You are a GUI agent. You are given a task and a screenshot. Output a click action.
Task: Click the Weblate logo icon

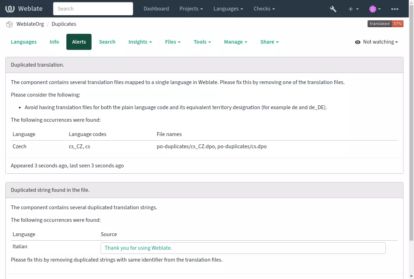coord(10,9)
